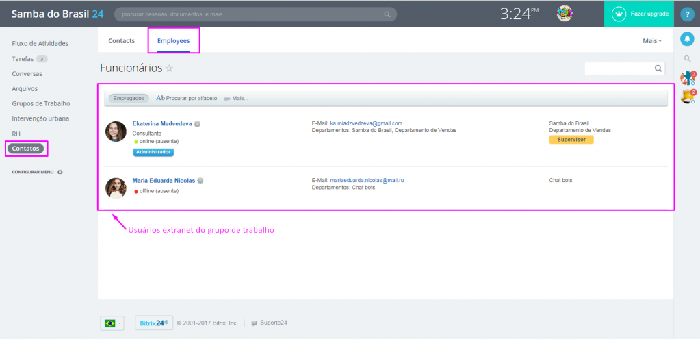Open Ekaterina Medvedeva's profile photo
This screenshot has height=339, width=700.
116,131
